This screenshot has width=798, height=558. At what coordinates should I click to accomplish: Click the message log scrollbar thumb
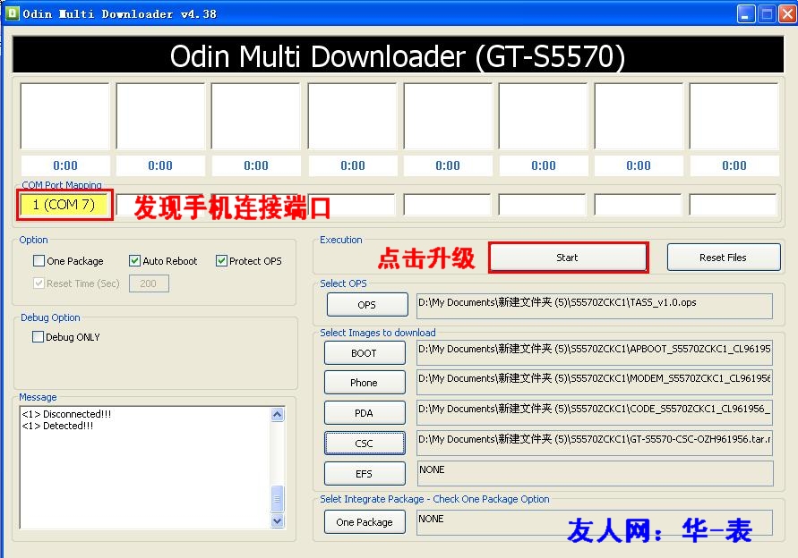click(x=278, y=499)
